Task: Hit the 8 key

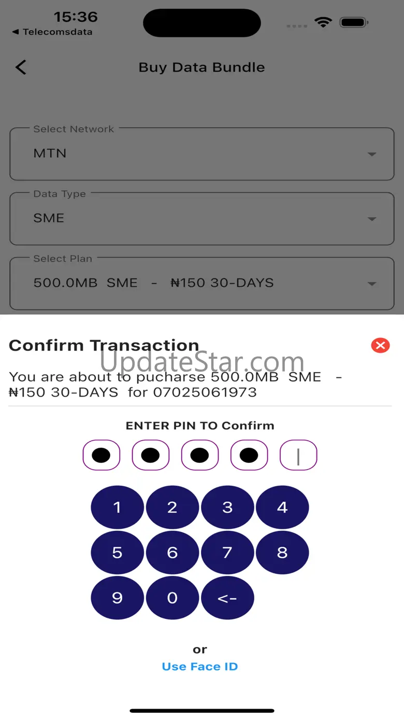Action: pos(282,553)
